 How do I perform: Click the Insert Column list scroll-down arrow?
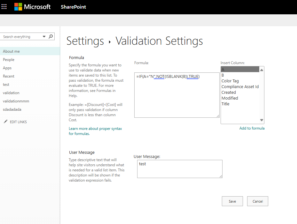(x=262, y=120)
